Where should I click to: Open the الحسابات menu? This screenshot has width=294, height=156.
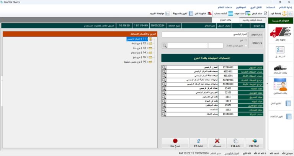click(x=270, y=7)
